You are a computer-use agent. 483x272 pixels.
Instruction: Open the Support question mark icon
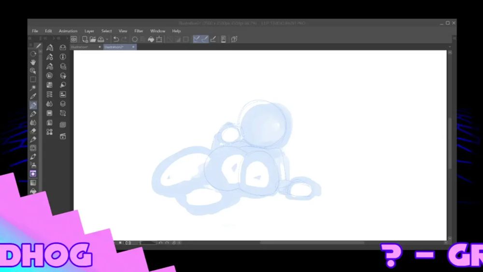pos(234,39)
